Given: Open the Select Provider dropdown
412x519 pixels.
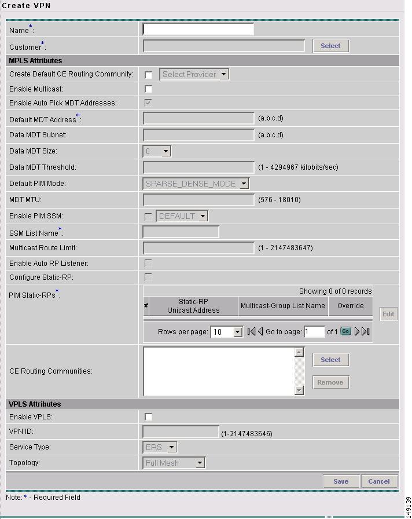Looking at the screenshot, I should coord(194,75).
